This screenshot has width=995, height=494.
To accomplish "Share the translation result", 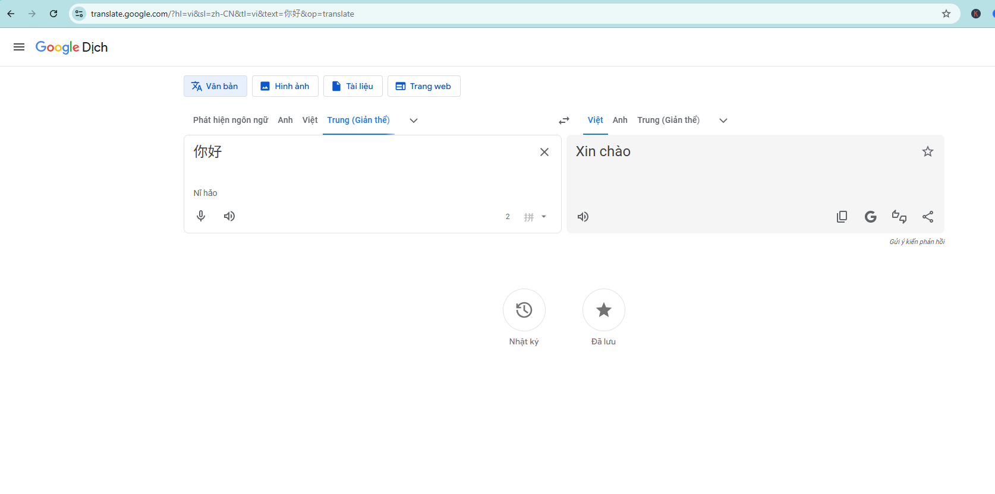I will click(x=927, y=217).
